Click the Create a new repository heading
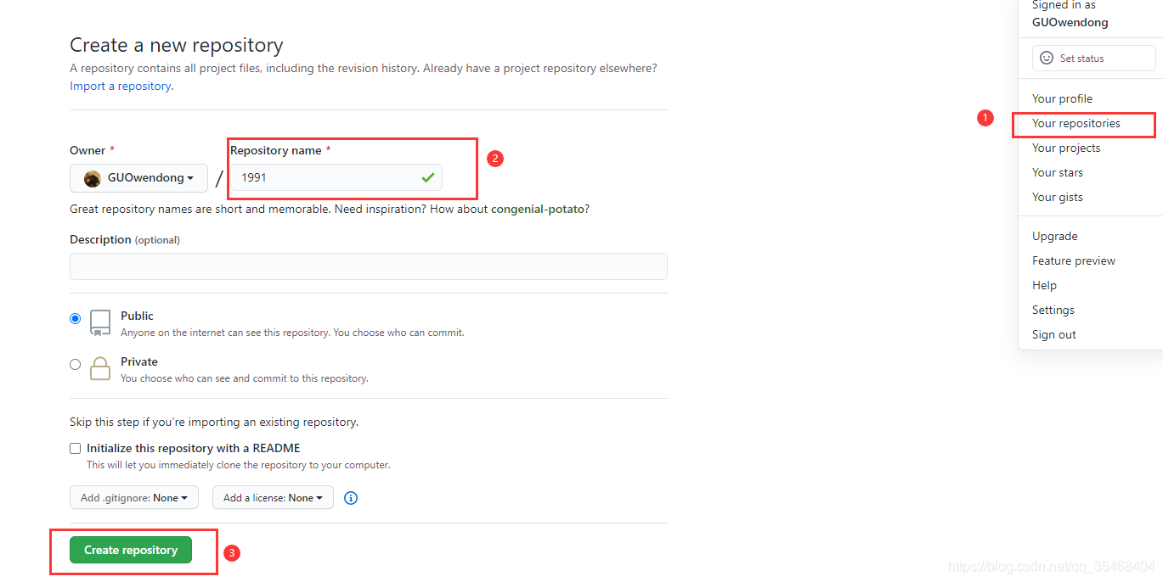 point(177,45)
